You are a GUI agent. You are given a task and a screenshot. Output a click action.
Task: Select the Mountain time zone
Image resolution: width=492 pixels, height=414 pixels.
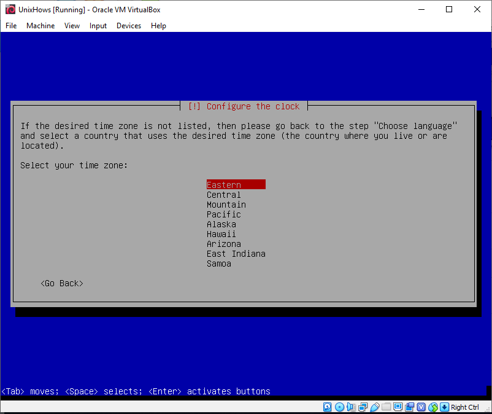[236, 205]
